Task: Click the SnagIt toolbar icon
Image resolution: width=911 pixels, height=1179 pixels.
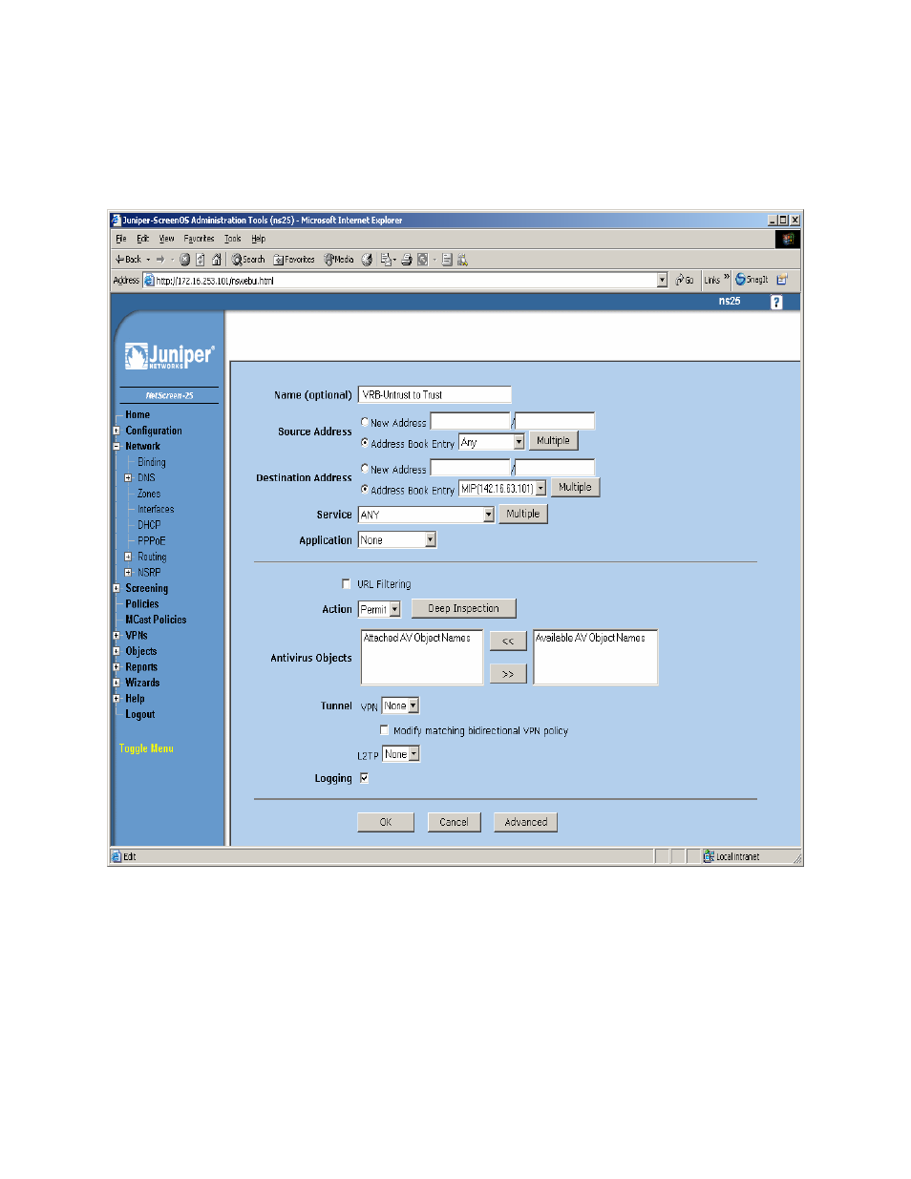Action: pyautogui.click(x=752, y=280)
